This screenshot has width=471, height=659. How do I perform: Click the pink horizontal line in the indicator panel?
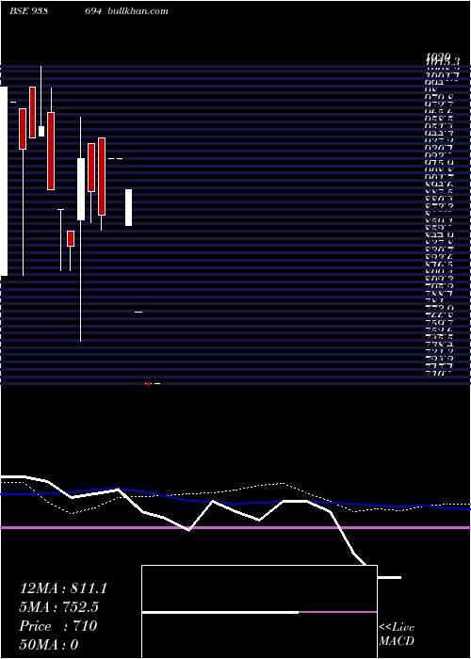click(x=235, y=527)
